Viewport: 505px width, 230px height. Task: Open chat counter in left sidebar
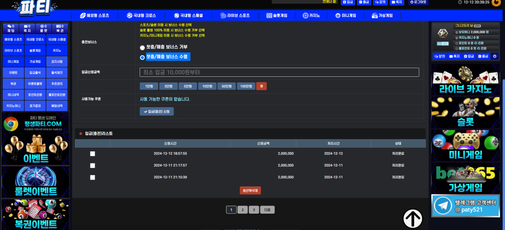11,28
